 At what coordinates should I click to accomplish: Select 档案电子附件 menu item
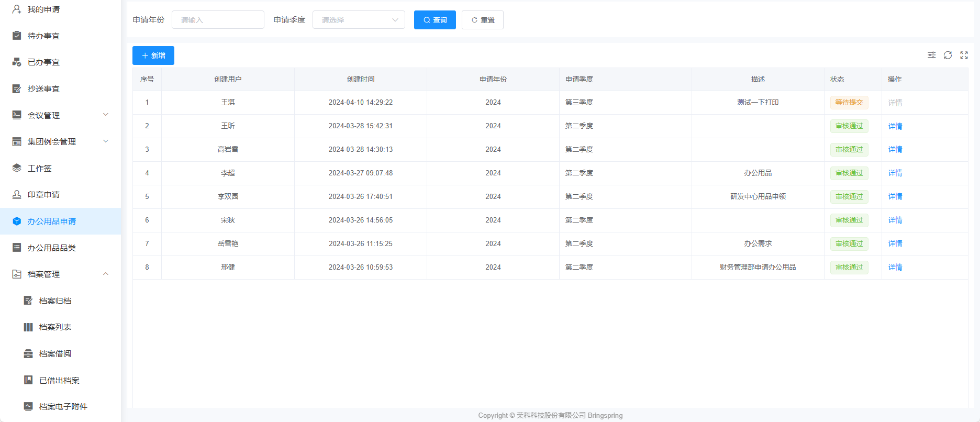(x=63, y=407)
